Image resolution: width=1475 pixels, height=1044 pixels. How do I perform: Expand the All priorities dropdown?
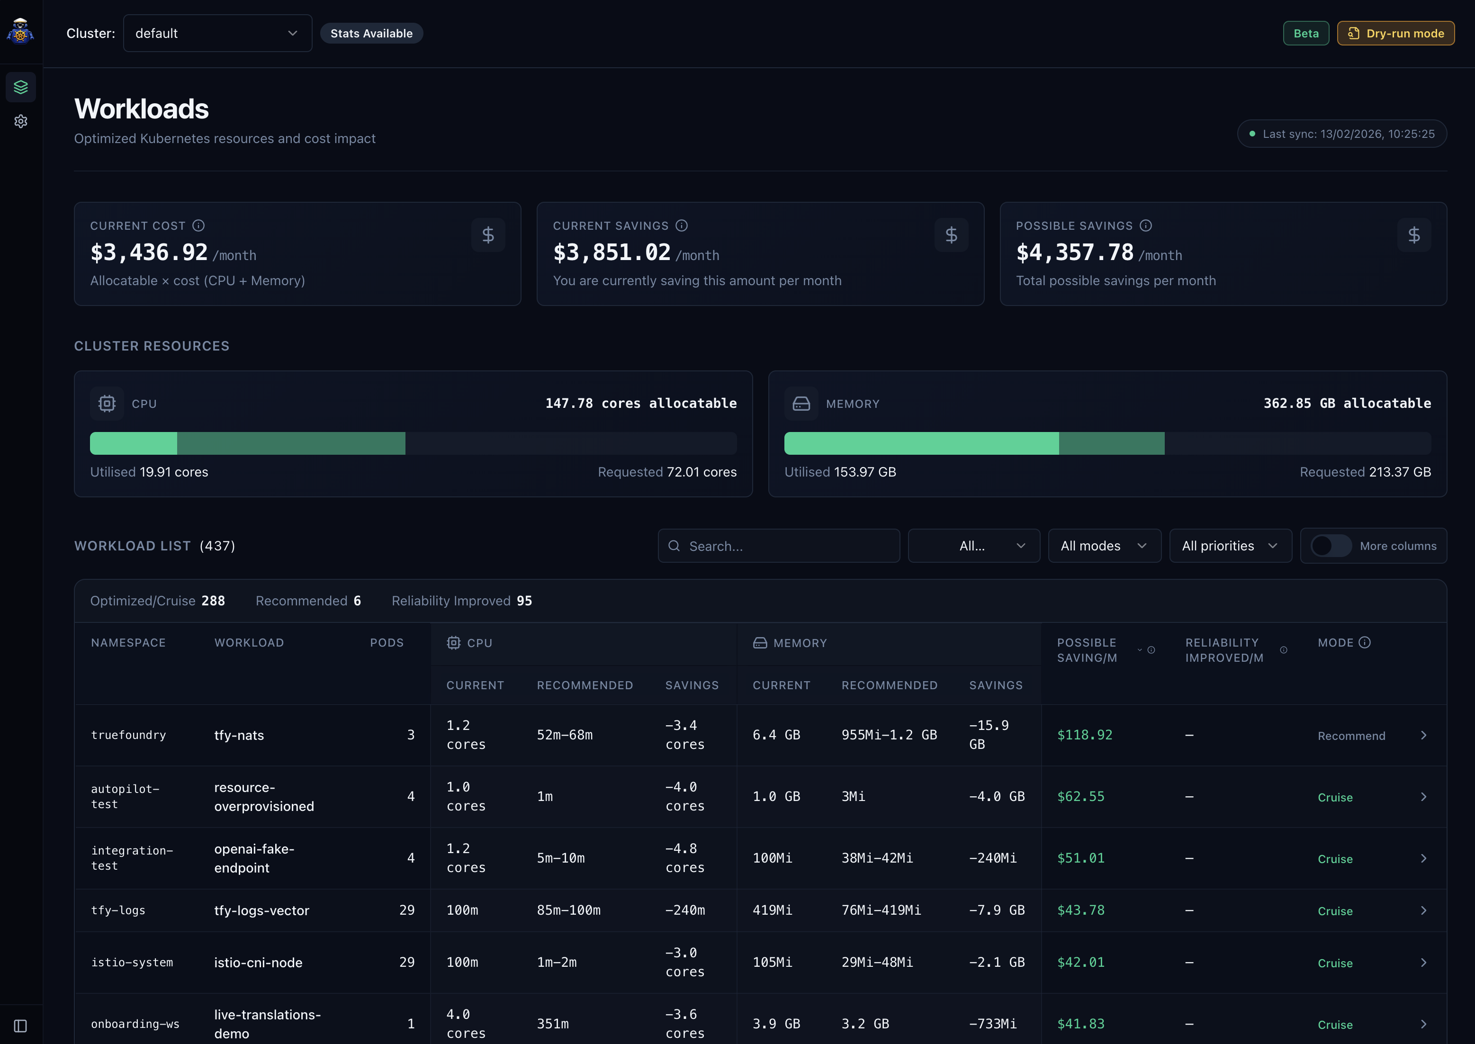1230,546
